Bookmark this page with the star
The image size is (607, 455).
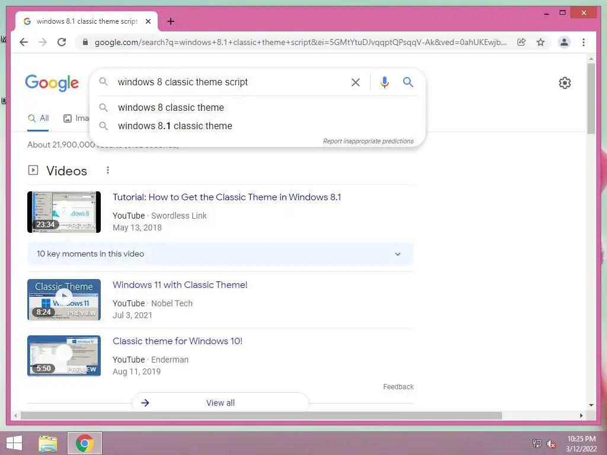pos(541,42)
